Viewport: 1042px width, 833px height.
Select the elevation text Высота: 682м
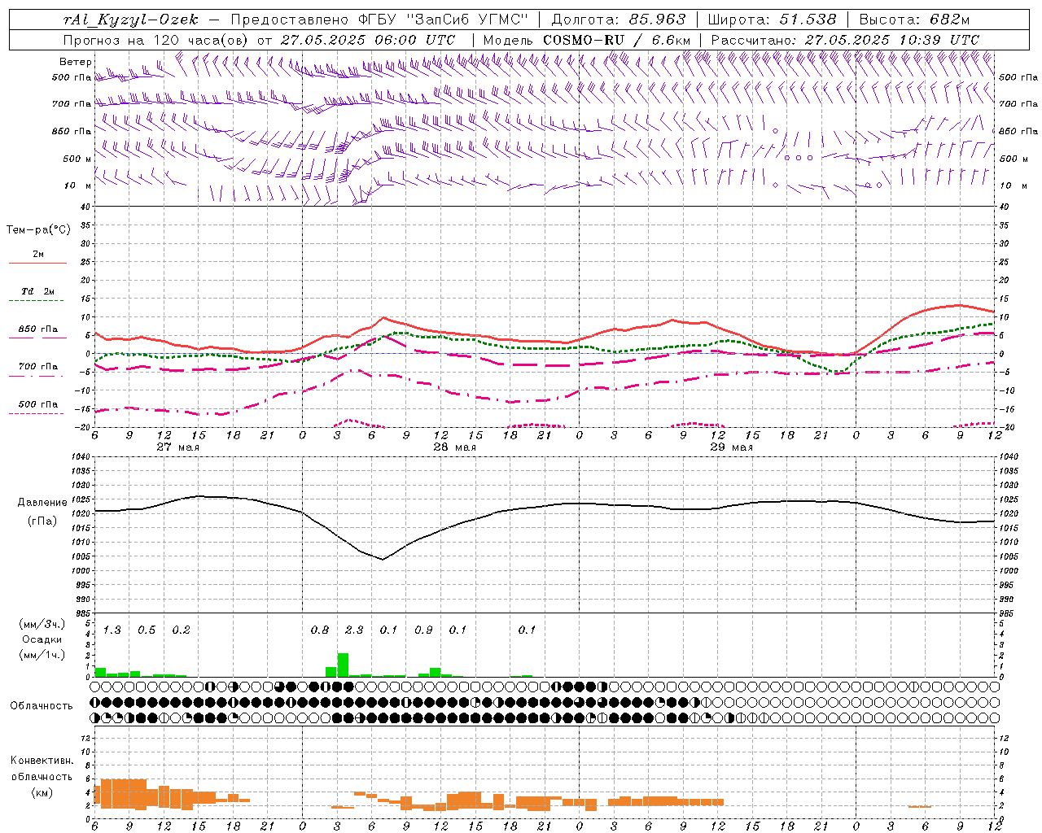point(914,20)
